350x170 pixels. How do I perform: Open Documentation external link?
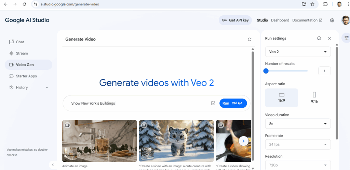[307, 20]
